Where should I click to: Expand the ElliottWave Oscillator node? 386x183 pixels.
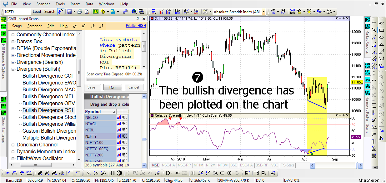click(x=13, y=159)
